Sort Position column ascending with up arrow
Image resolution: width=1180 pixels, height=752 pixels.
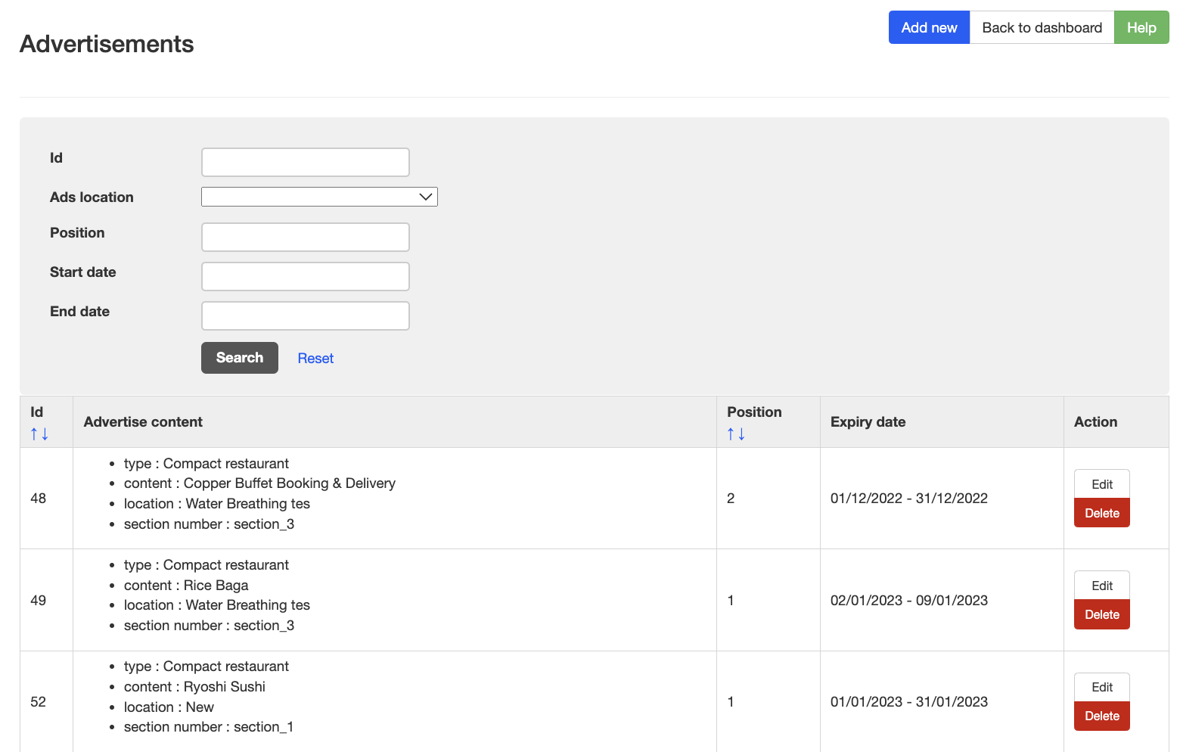pos(731,433)
